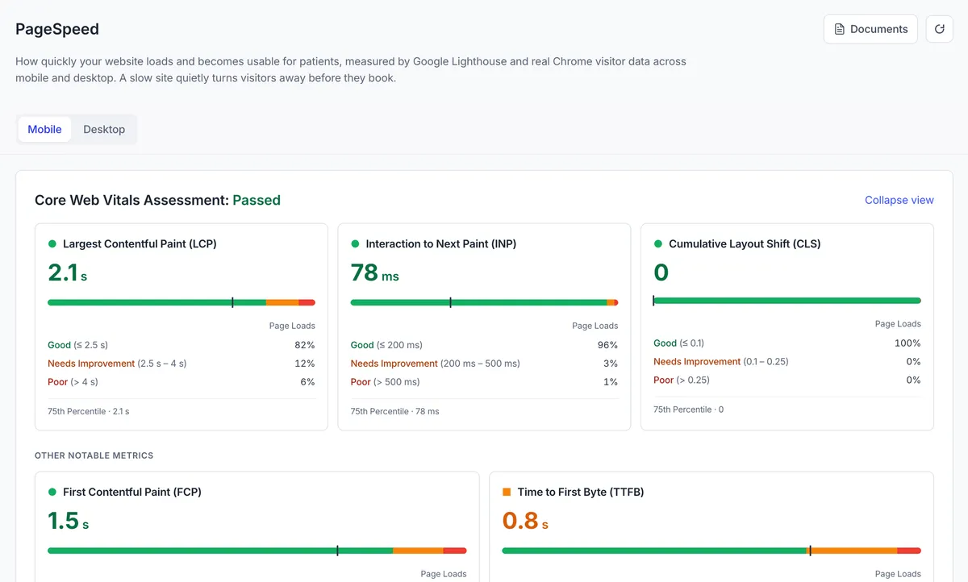Open the Documents button
This screenshot has width=968, height=582.
coord(870,29)
